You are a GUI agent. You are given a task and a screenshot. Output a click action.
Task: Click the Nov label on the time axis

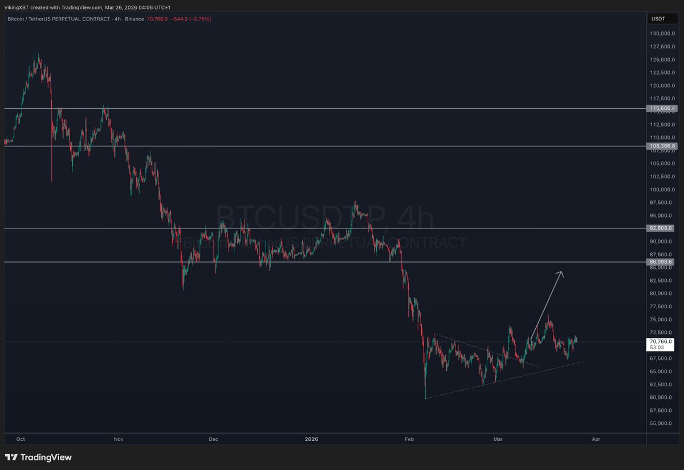coord(119,439)
